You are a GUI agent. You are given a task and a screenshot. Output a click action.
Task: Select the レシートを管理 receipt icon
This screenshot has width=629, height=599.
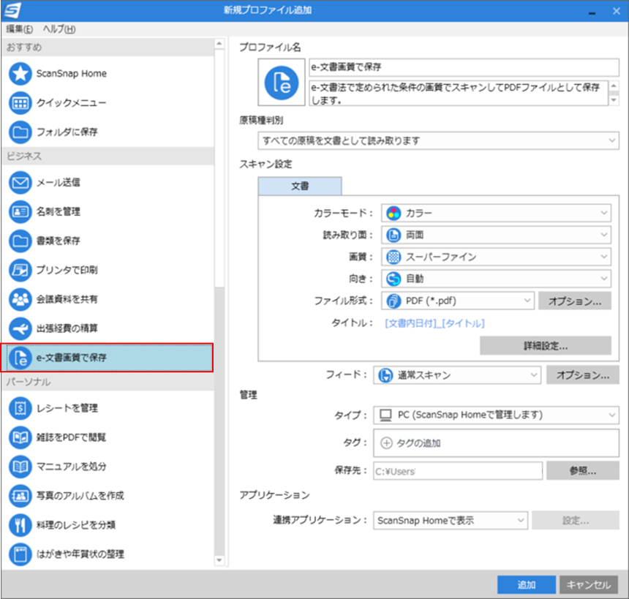[x=20, y=408]
